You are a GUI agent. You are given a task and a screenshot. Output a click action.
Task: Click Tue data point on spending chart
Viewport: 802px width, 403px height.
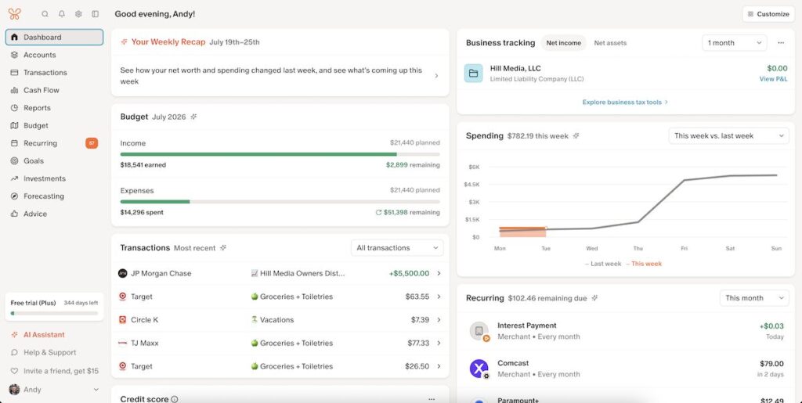[x=546, y=228]
